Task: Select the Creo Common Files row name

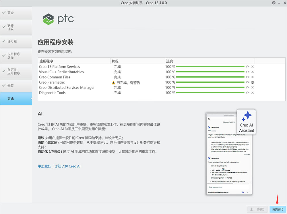Action: click(55, 77)
